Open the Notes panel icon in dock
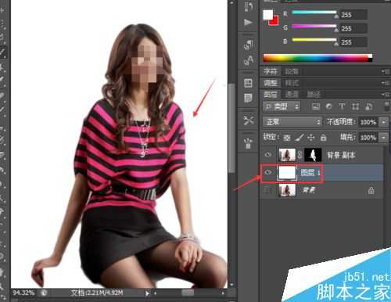The height and width of the screenshot is (302, 391). pos(249,98)
